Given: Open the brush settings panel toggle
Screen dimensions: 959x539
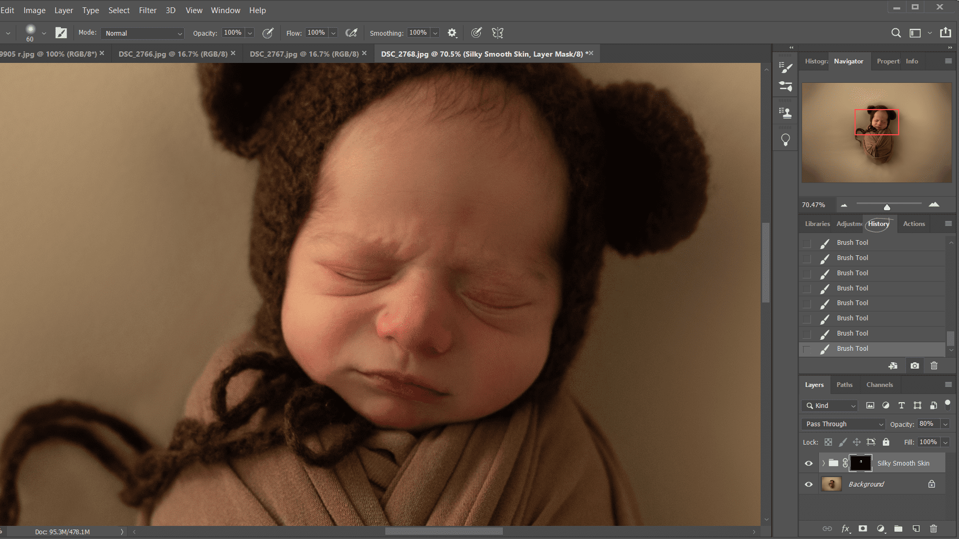Looking at the screenshot, I should [x=61, y=33].
